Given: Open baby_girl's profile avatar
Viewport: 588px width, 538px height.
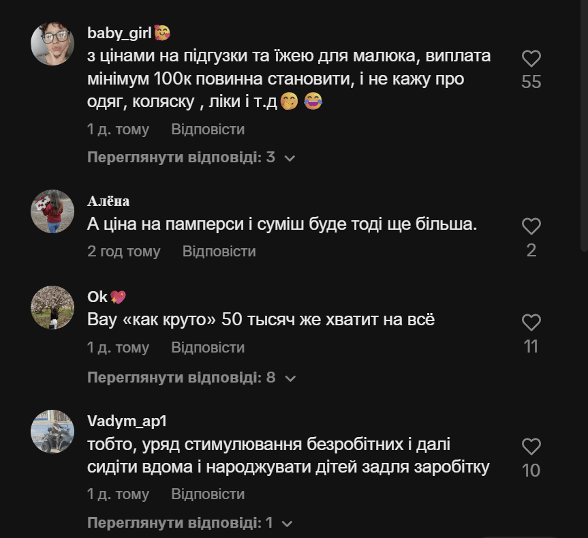Looking at the screenshot, I should (x=52, y=44).
